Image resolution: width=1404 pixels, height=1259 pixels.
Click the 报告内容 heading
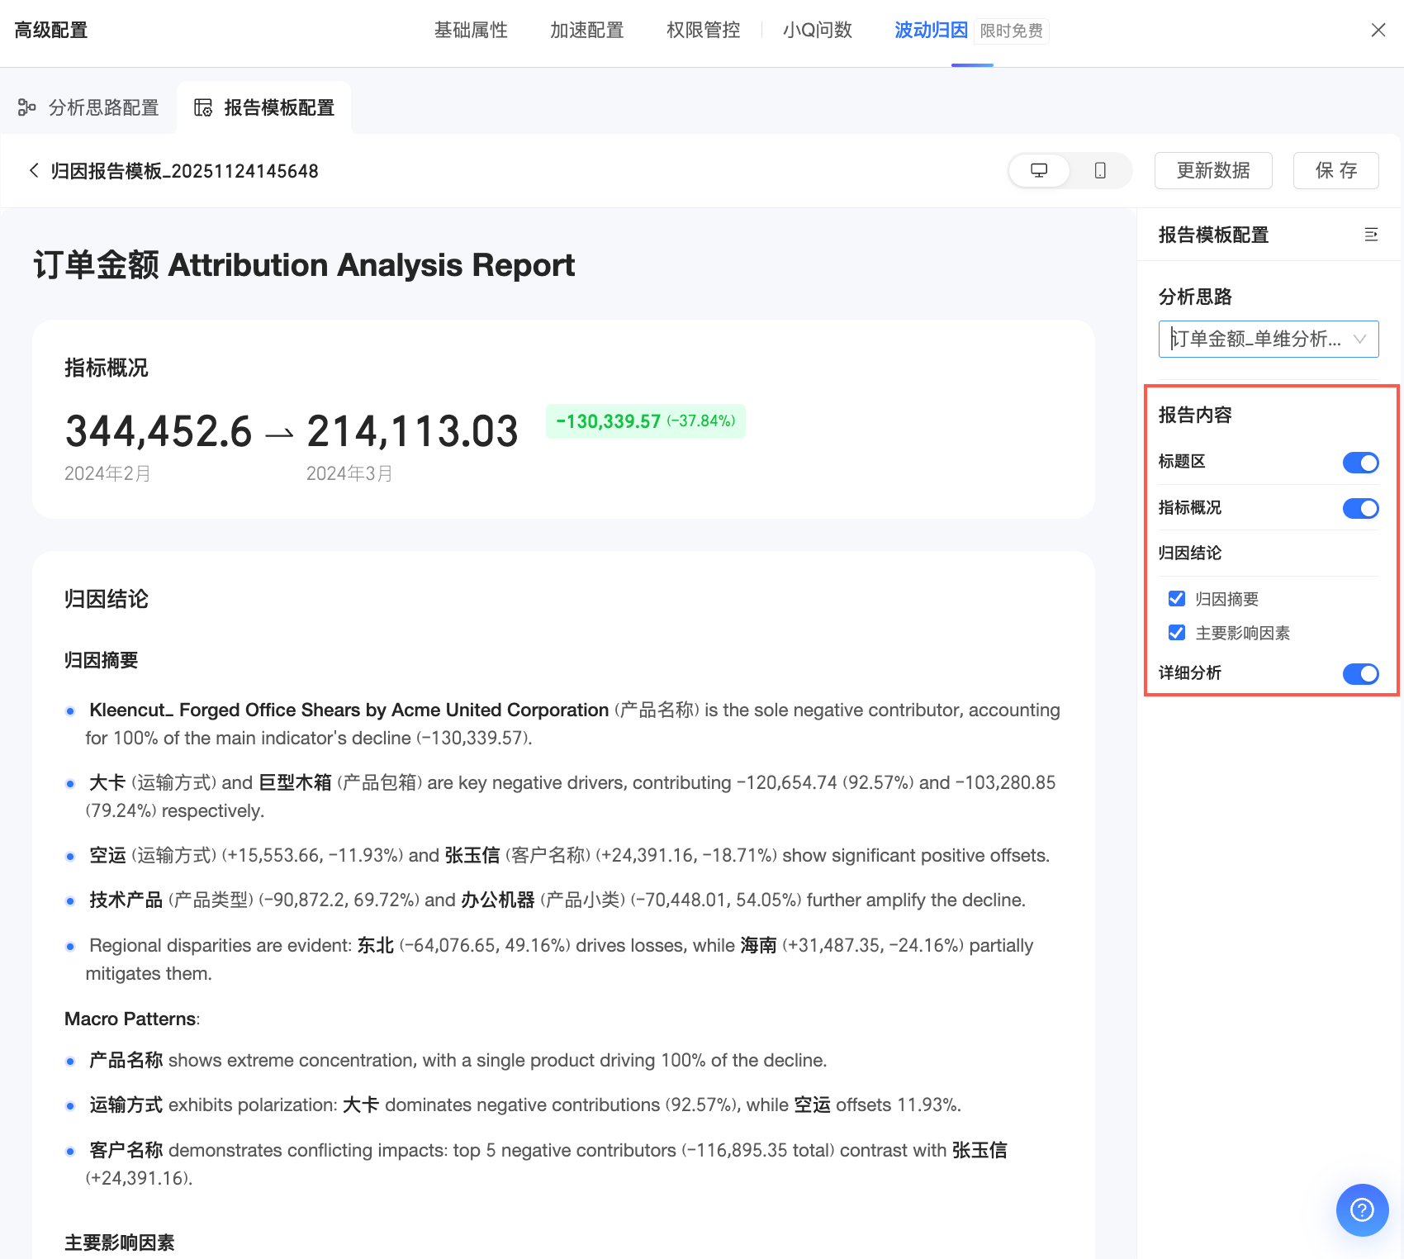coord(1195,415)
